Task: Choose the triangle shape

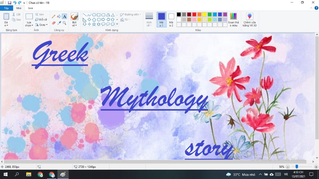Action: click(x=113, y=15)
